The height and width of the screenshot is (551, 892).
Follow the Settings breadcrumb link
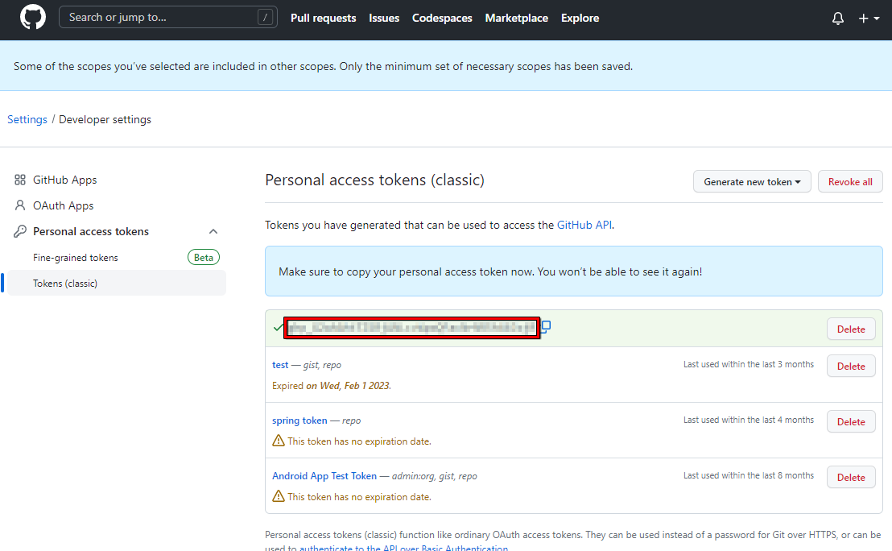27,119
